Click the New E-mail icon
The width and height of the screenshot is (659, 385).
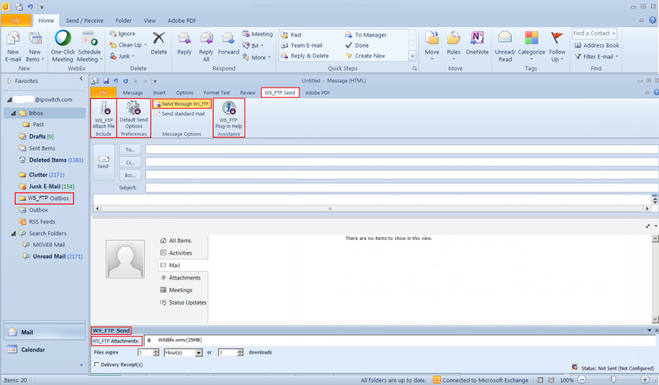(x=13, y=39)
